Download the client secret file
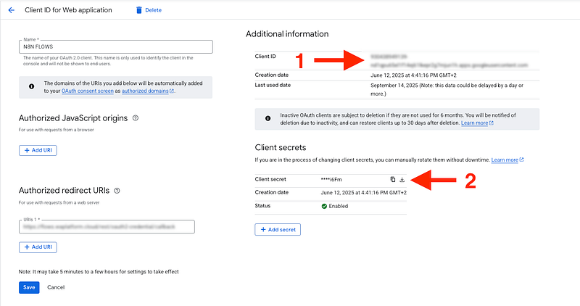The height and width of the screenshot is (306, 580). [x=402, y=179]
